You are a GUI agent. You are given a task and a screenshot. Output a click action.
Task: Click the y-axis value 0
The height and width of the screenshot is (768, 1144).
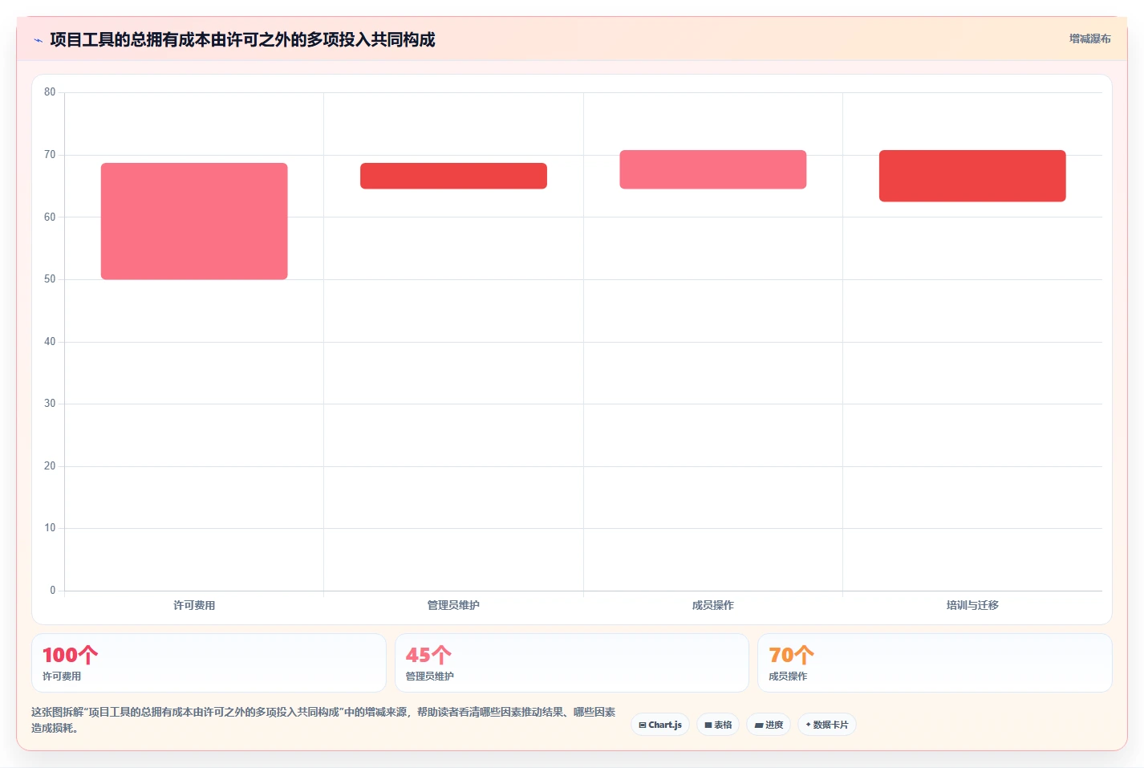[x=53, y=591]
